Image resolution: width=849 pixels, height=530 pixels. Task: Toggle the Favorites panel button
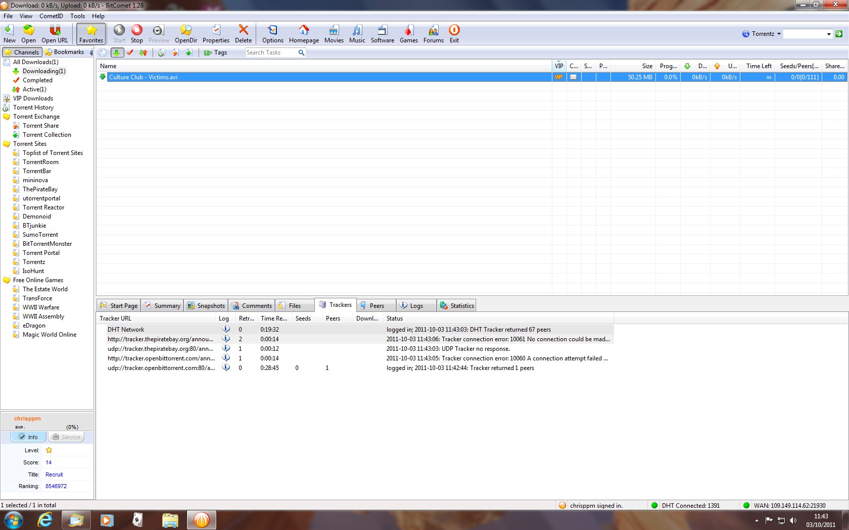click(x=91, y=33)
